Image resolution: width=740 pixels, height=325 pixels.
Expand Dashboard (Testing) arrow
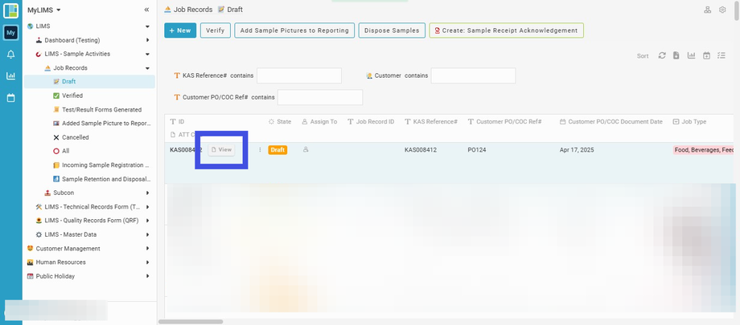pos(147,40)
